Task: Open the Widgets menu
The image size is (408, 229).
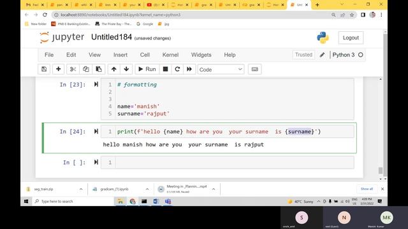Action: point(201,55)
